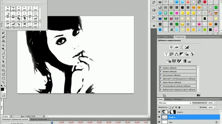Hide the Слой 1 layer
This screenshot has width=222, height=124.
(x=159, y=112)
